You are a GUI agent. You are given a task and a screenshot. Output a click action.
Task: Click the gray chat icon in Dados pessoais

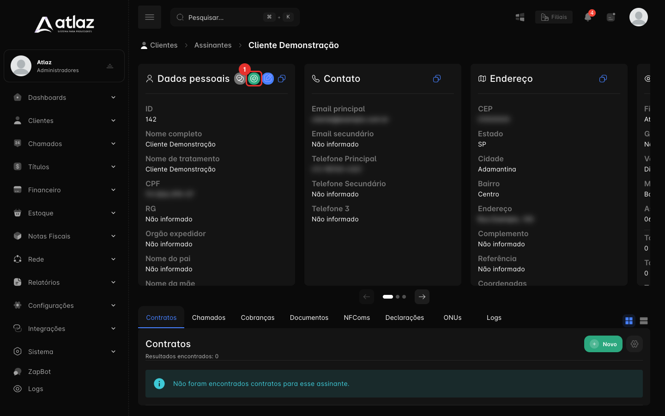[240, 79]
